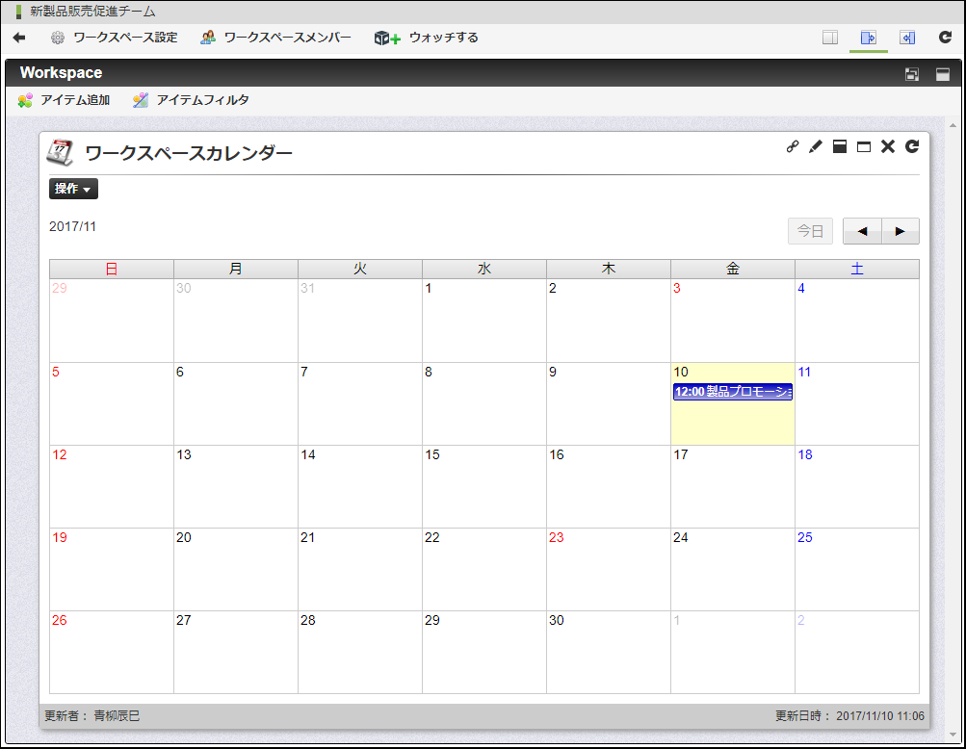Click 新製品販売促進チーム workspace title
This screenshot has width=966, height=749.
[x=92, y=12]
